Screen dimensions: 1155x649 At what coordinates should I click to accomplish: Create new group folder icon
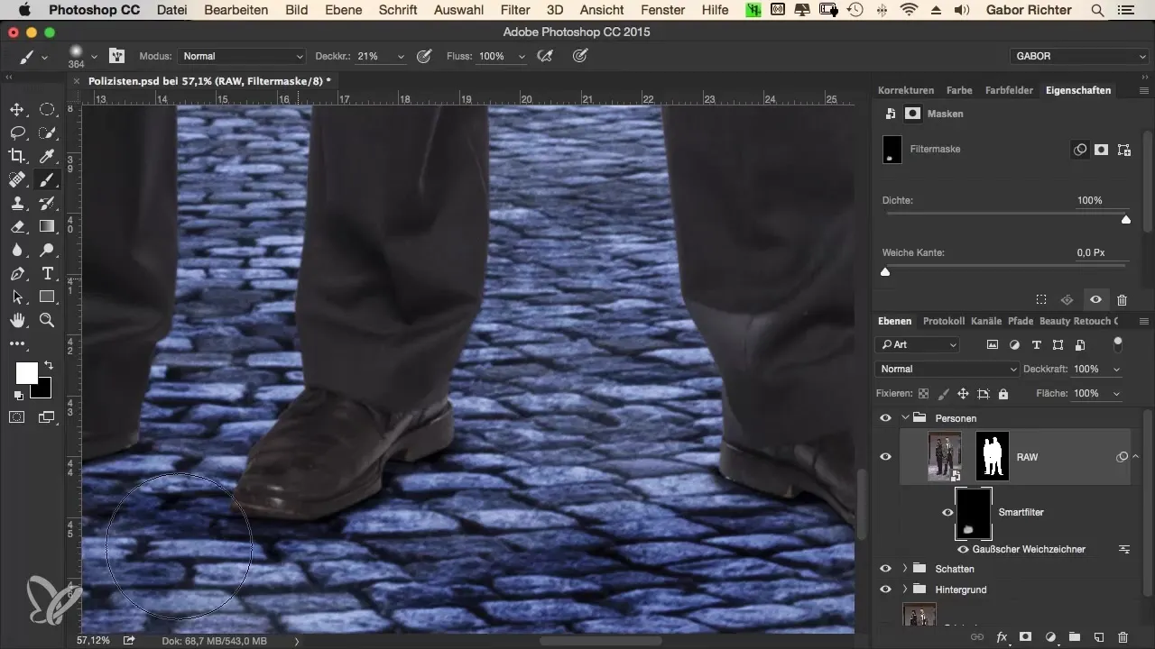click(1074, 636)
